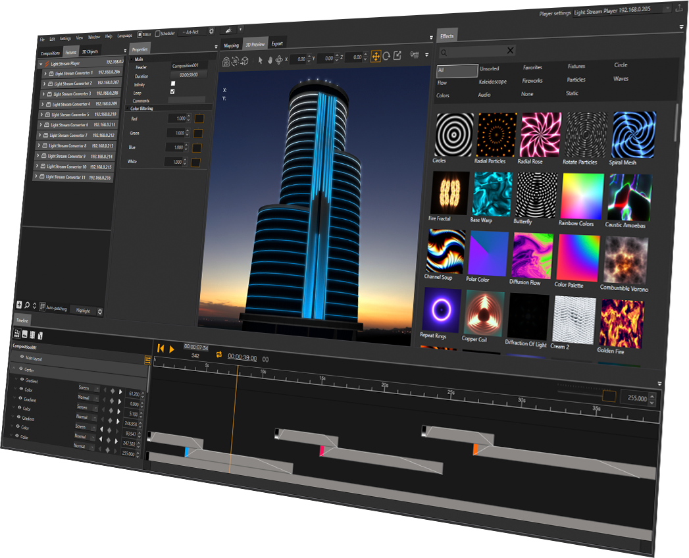This screenshot has height=558, width=689.
Task: Activate the rotate tool in preview toolbar
Action: (386, 56)
